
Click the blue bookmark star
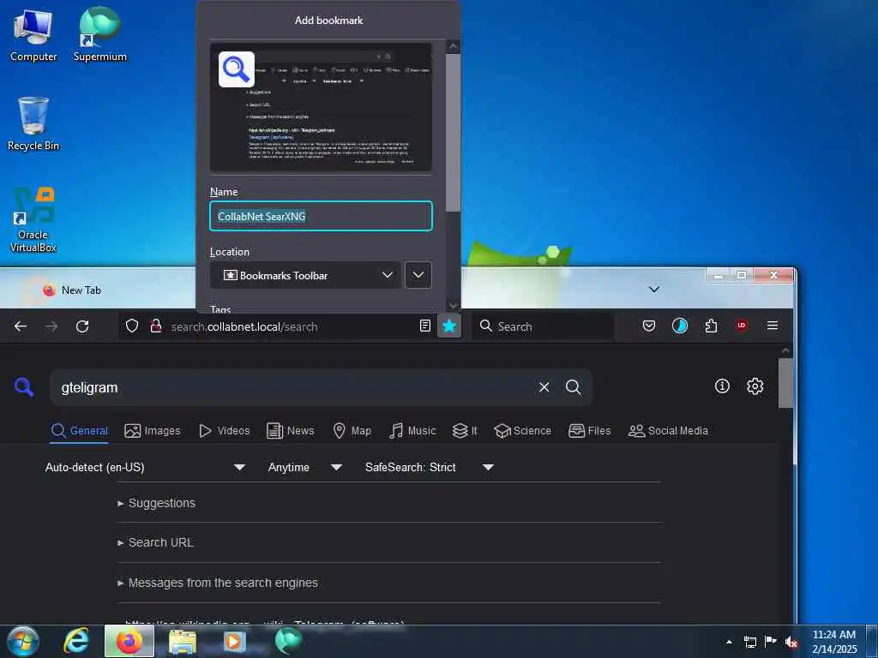(449, 326)
